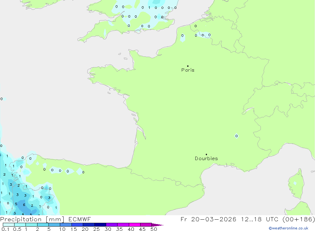315x231 pixels.
Task: Click the legend's 50 tick label
Action: 154,229
